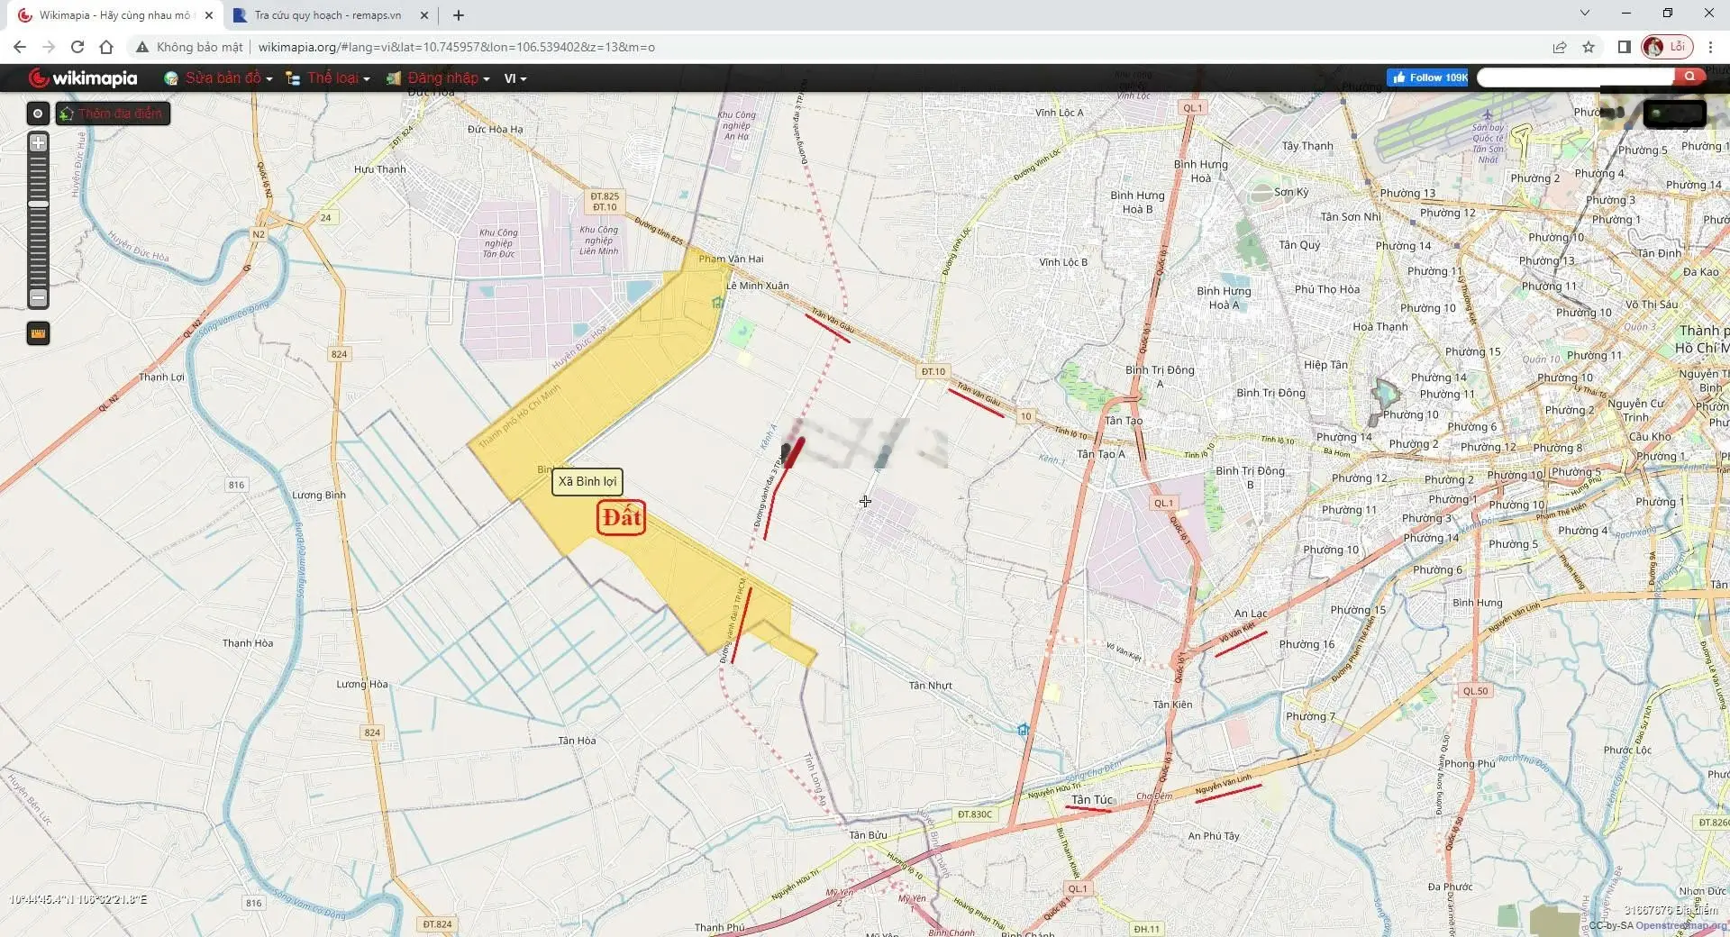Click the Thạnh Lợi map label

coord(161,377)
